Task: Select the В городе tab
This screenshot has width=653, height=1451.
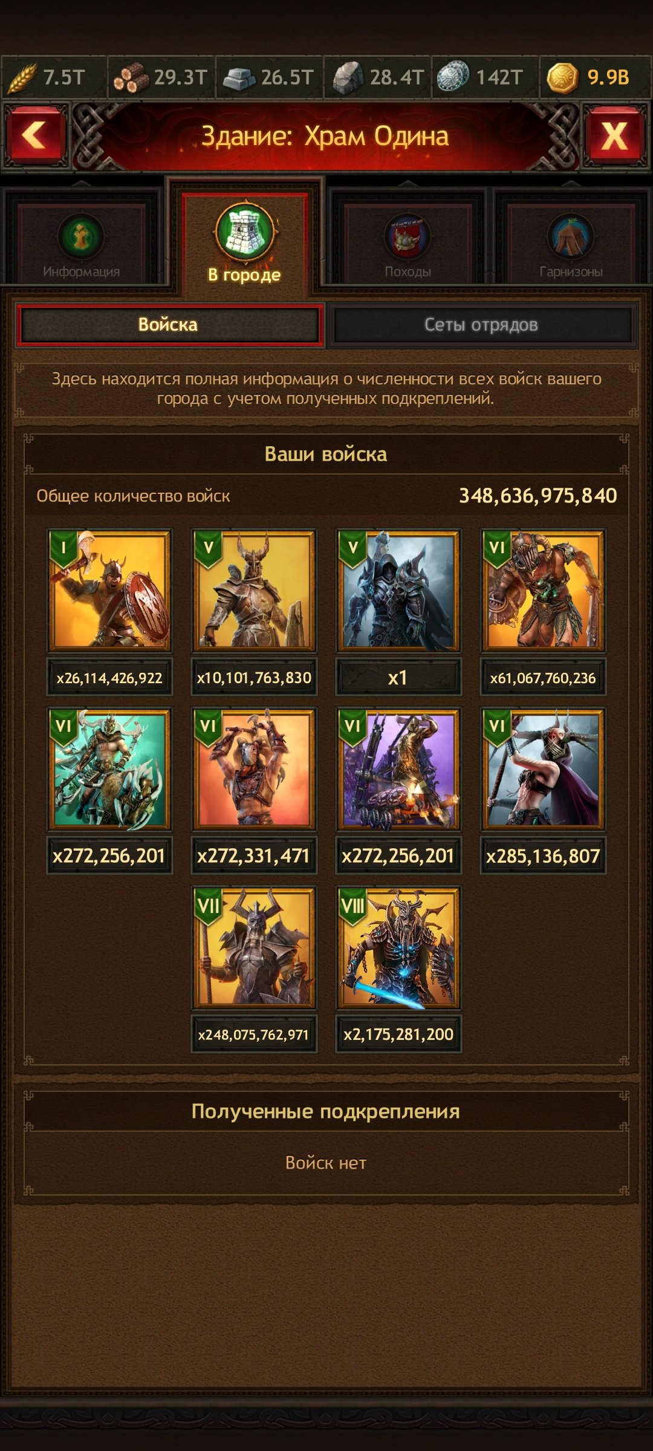Action: click(245, 242)
